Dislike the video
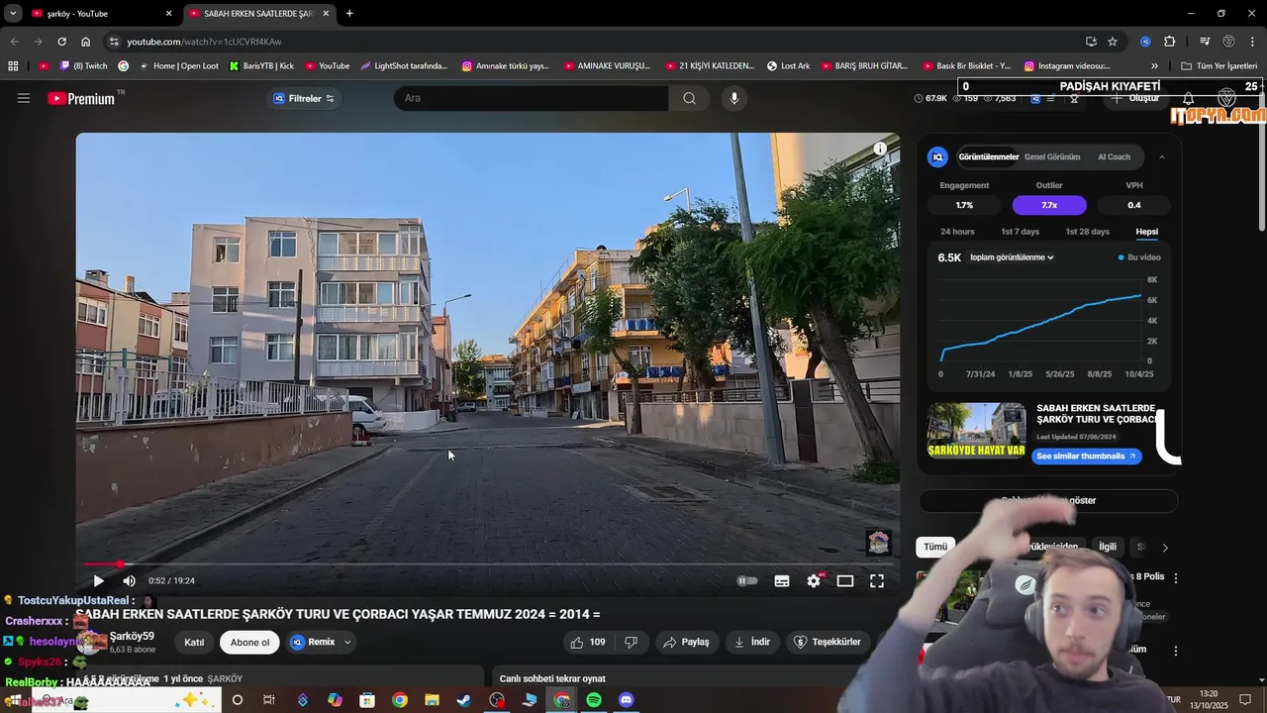This screenshot has height=713, width=1267. 632,642
